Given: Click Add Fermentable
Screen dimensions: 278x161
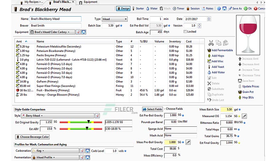Looking at the screenshot, I should (x=220, y=50).
